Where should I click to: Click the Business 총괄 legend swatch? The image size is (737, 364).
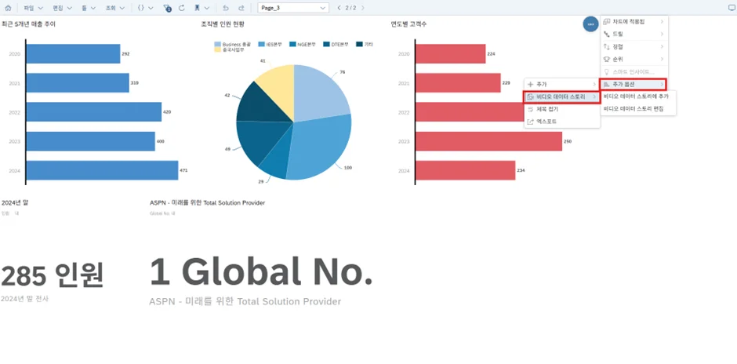(217, 44)
